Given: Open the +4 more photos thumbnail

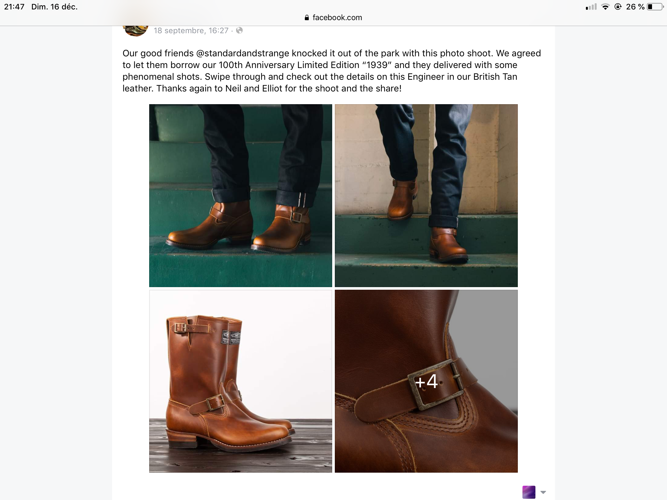Looking at the screenshot, I should [426, 381].
